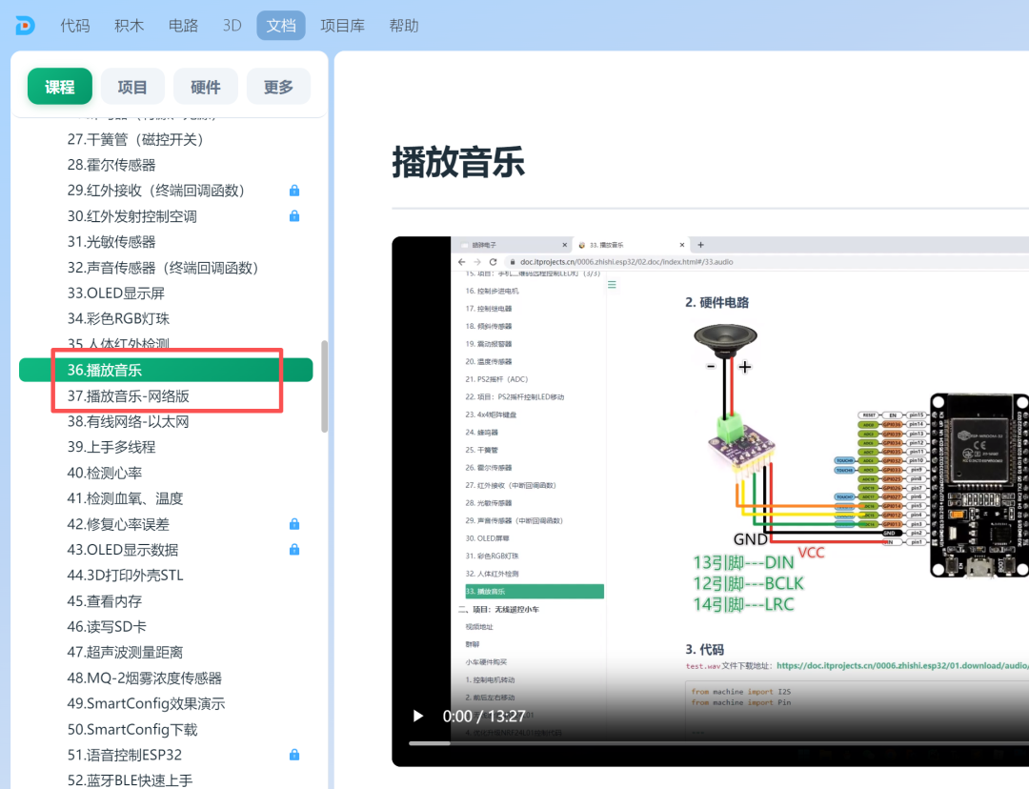1029x789 pixels.
Task: Click the course list scrollbar thumb
Action: tap(324, 386)
